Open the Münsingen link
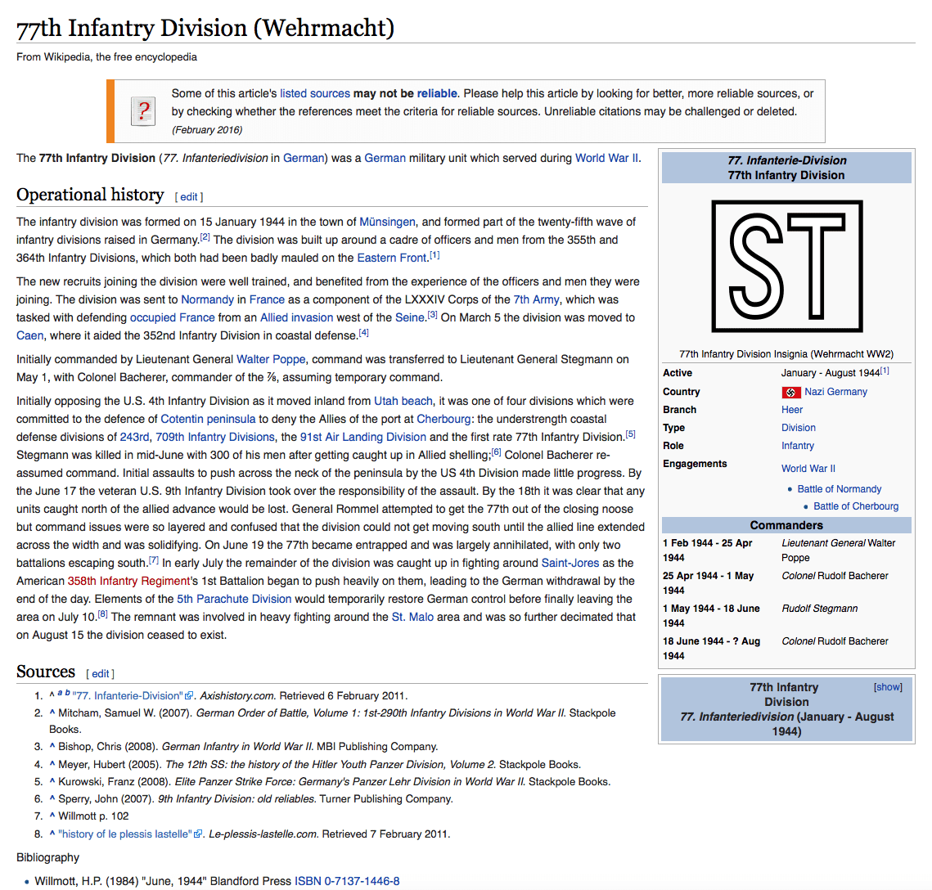 [x=387, y=222]
